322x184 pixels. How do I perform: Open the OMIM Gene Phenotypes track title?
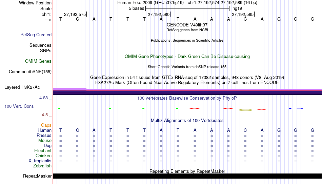187,57
